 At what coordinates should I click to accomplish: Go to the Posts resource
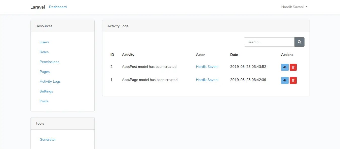44,101
